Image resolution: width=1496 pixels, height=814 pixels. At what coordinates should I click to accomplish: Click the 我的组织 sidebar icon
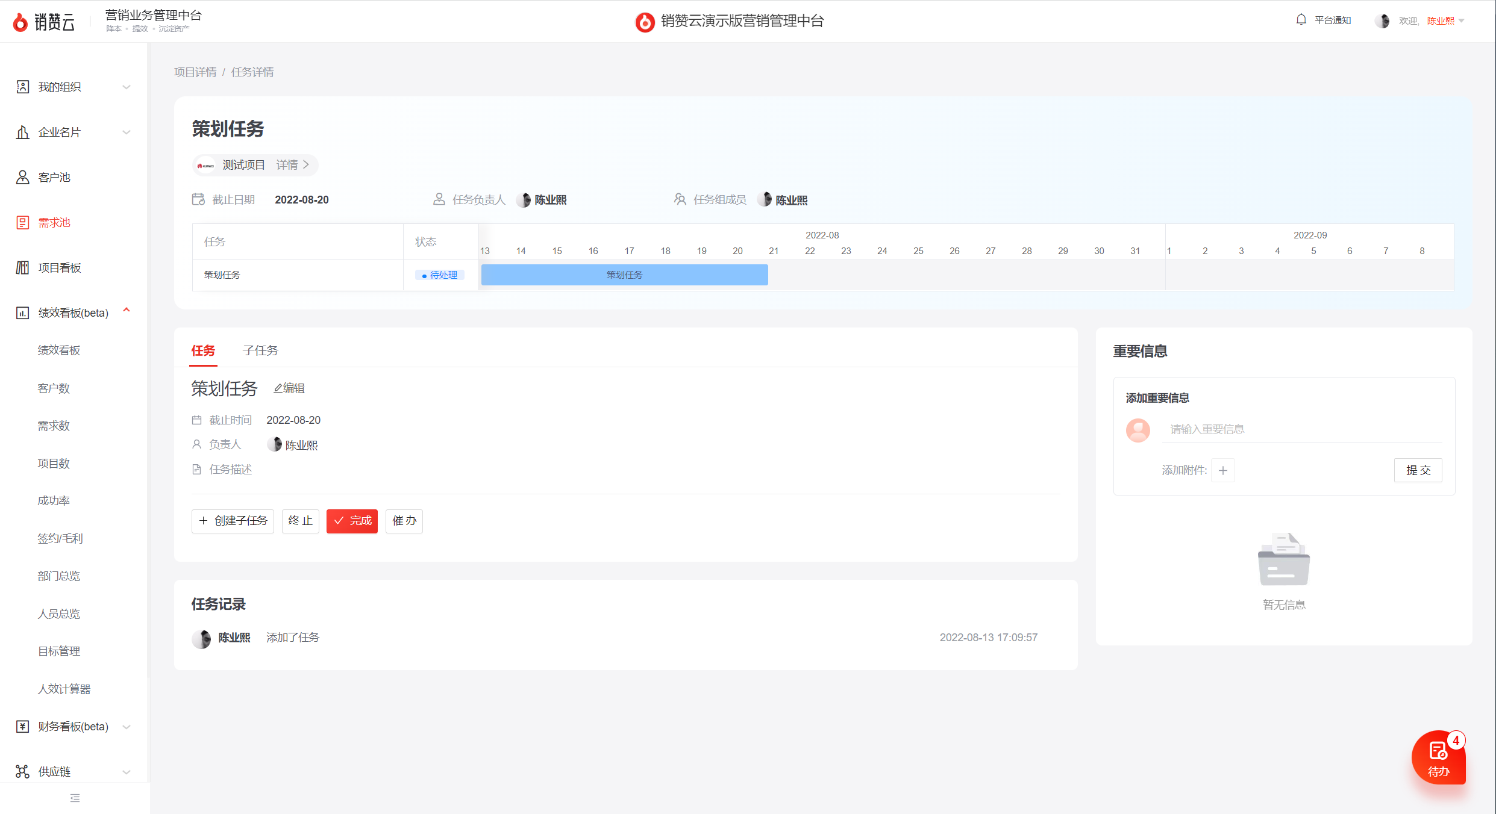point(22,87)
